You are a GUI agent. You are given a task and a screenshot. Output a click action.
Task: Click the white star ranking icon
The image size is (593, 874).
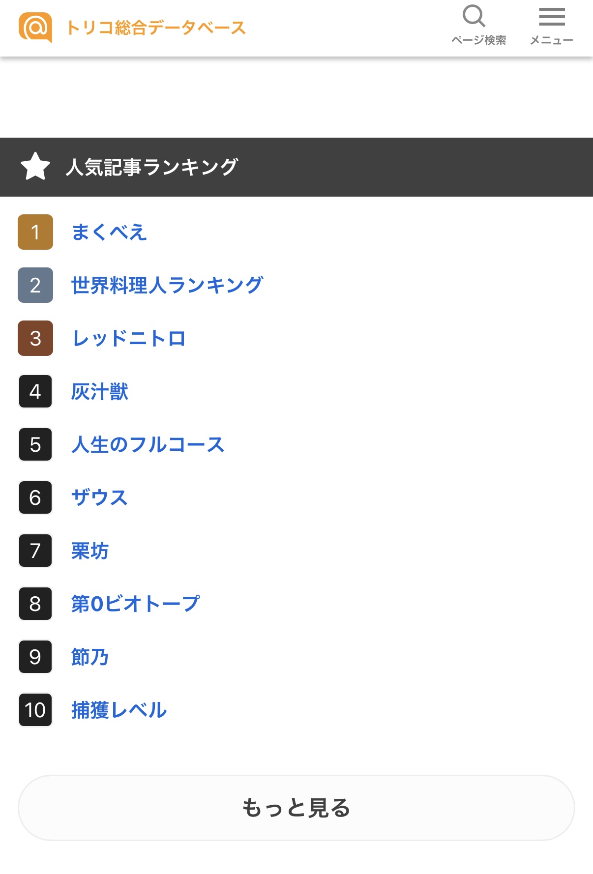pyautogui.click(x=35, y=167)
